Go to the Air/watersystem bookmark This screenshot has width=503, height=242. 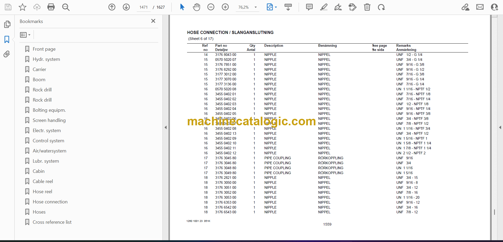(x=49, y=151)
